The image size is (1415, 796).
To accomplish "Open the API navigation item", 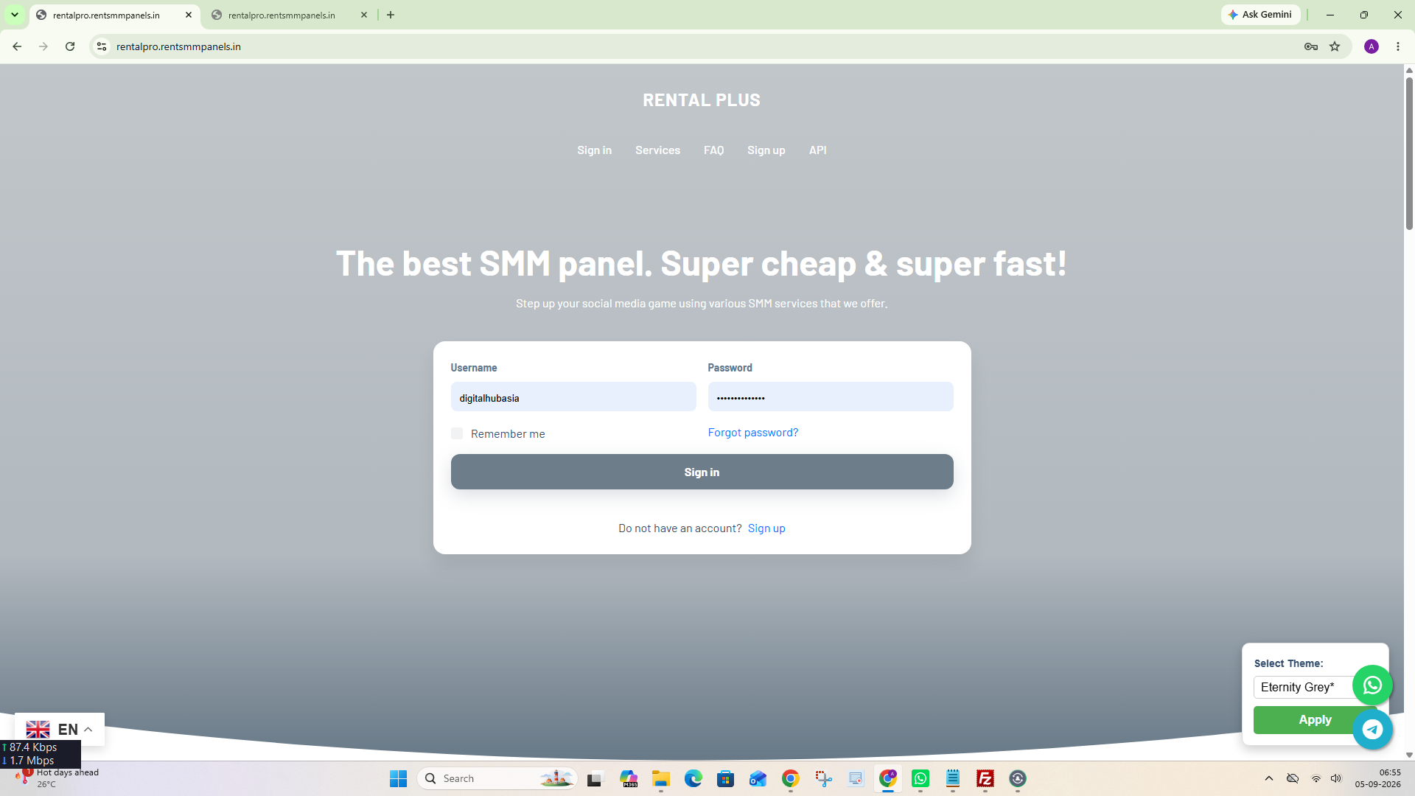I will [817, 150].
